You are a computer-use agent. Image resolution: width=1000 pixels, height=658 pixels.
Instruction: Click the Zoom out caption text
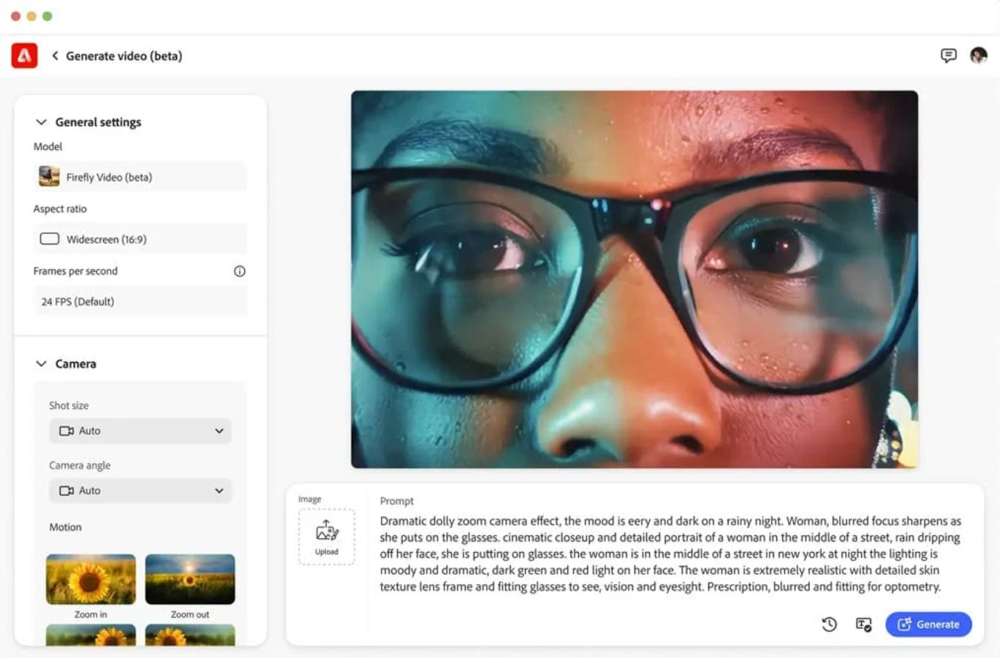(190, 615)
